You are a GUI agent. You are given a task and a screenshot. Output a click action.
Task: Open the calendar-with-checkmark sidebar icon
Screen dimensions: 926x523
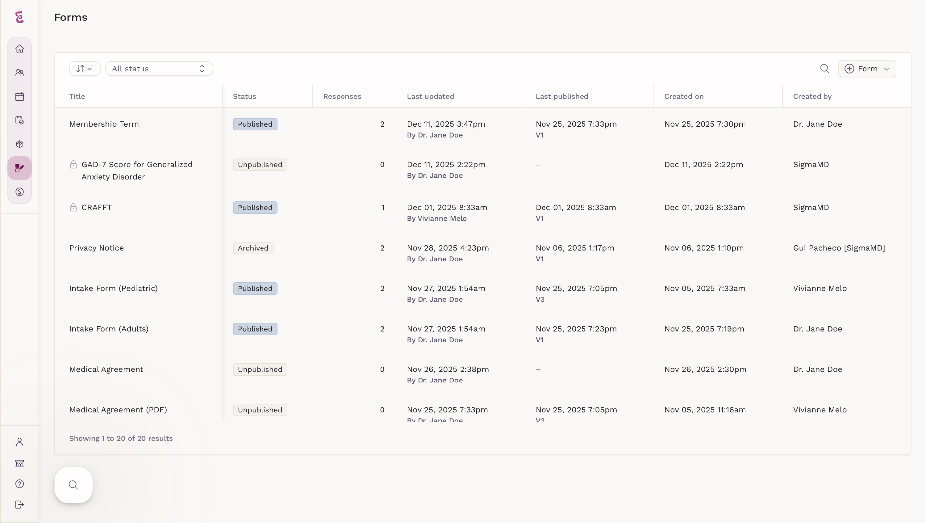coord(20,120)
